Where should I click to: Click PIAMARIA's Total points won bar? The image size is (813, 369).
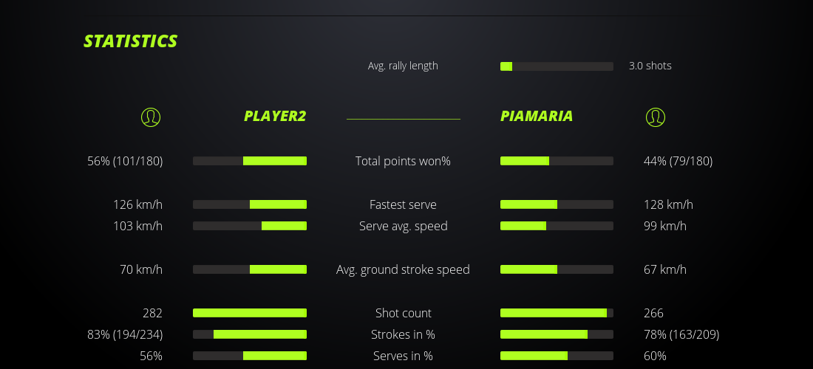point(557,161)
